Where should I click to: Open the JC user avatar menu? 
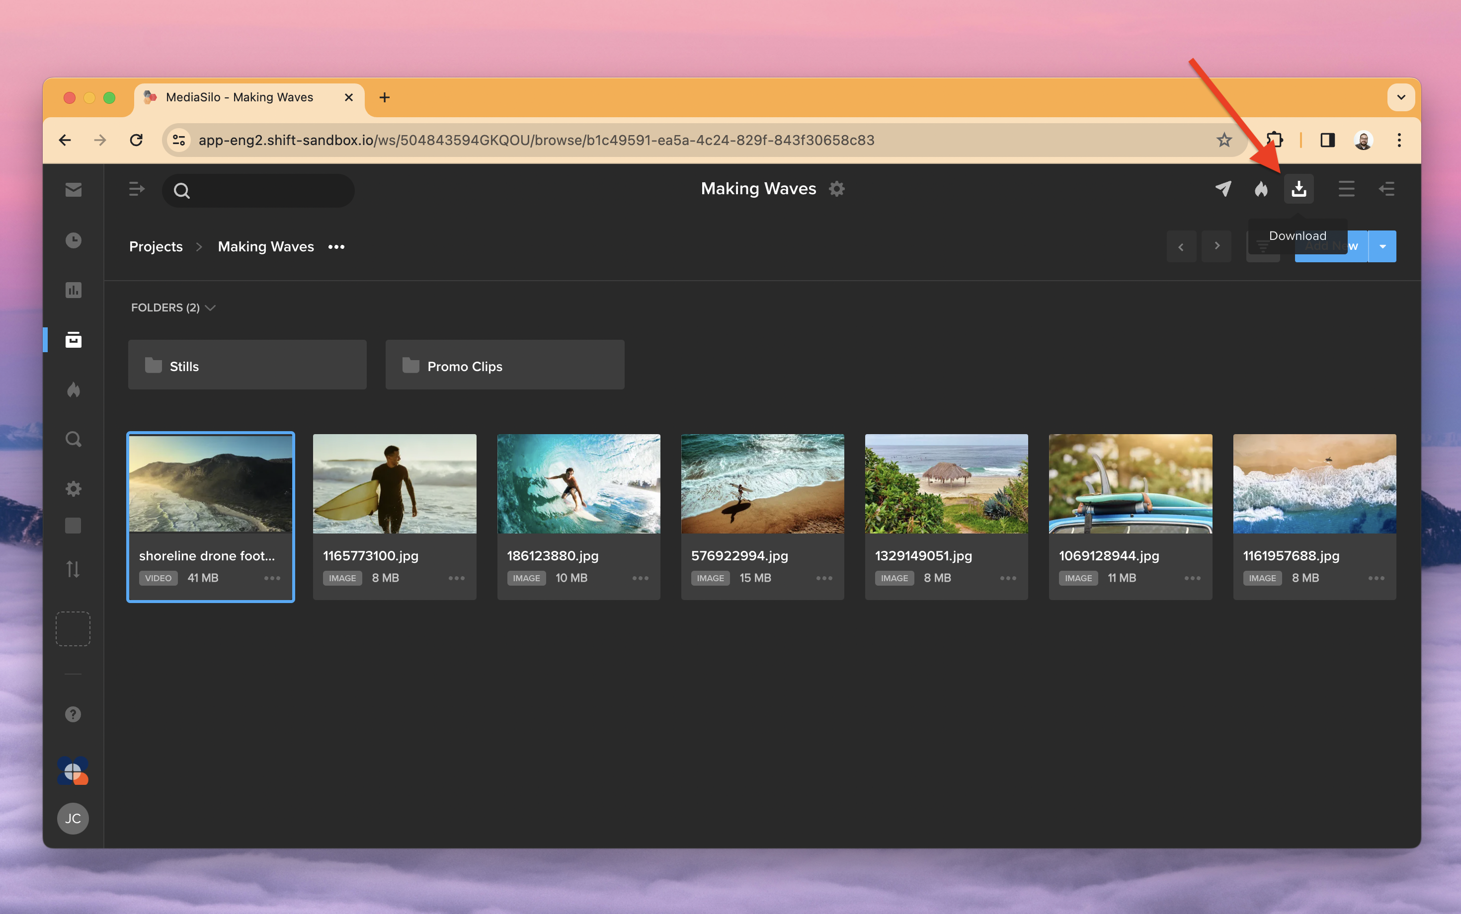click(x=73, y=819)
